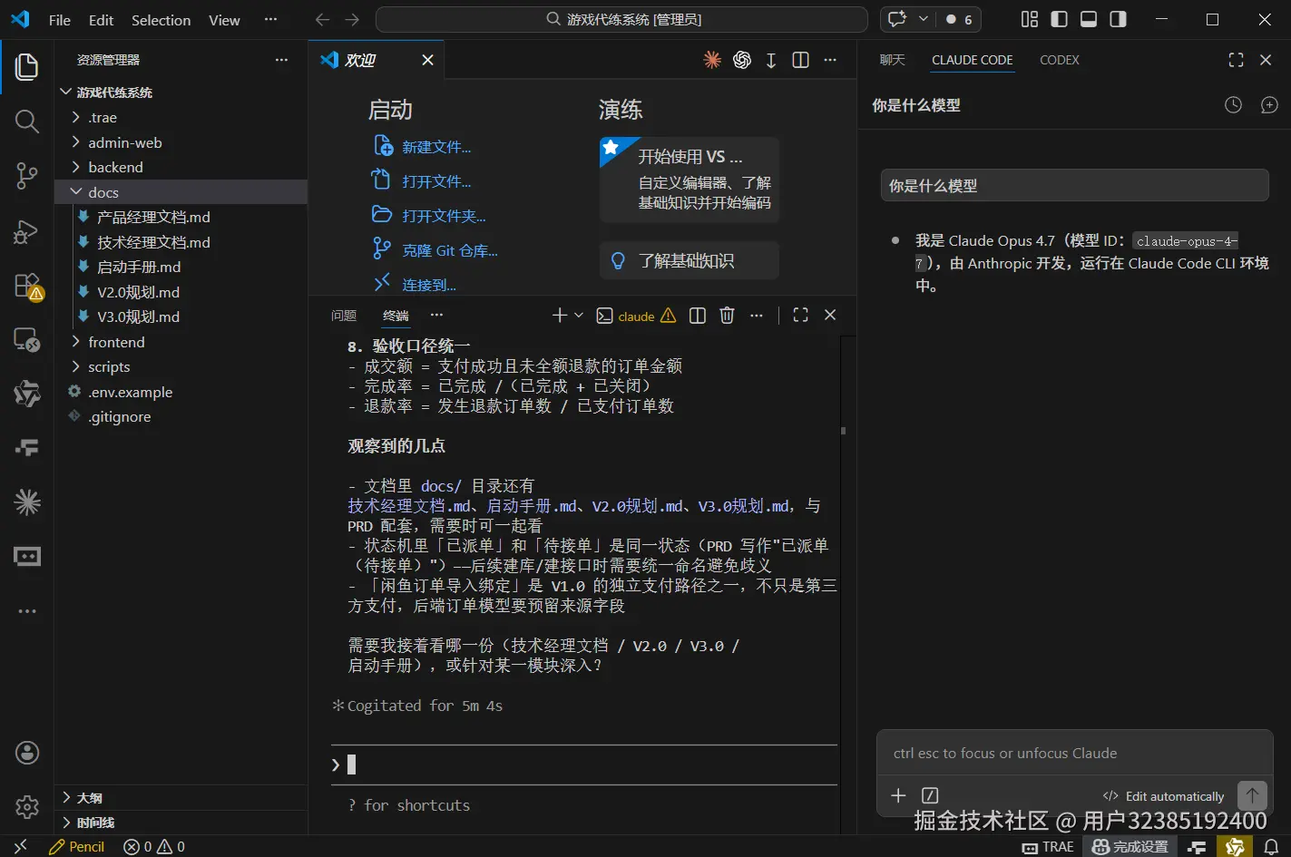Close the terminal panel
Image resolution: width=1291 pixels, height=857 pixels.
[x=830, y=316]
